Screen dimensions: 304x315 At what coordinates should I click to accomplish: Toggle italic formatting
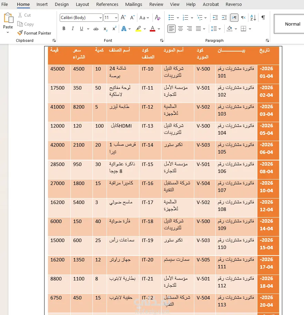pyautogui.click(x=72, y=29)
